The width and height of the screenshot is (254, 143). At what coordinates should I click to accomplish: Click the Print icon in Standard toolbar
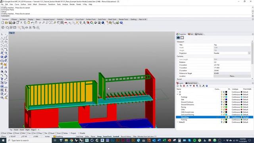14,23
